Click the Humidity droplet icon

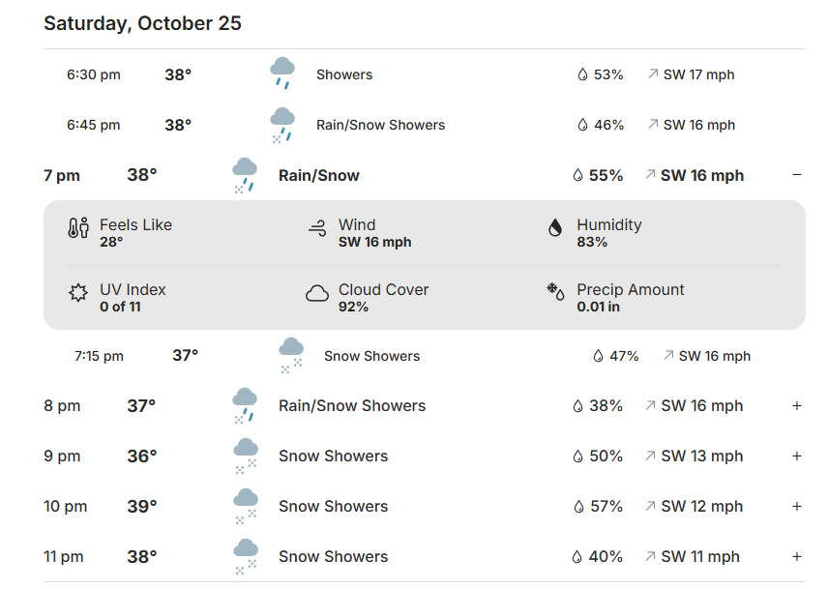(555, 228)
